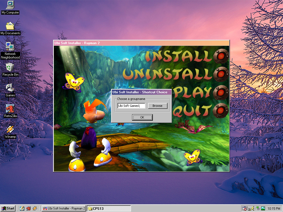The height and width of the screenshot is (212, 283).
Task: Open the Start menu
Action: (x=8, y=208)
